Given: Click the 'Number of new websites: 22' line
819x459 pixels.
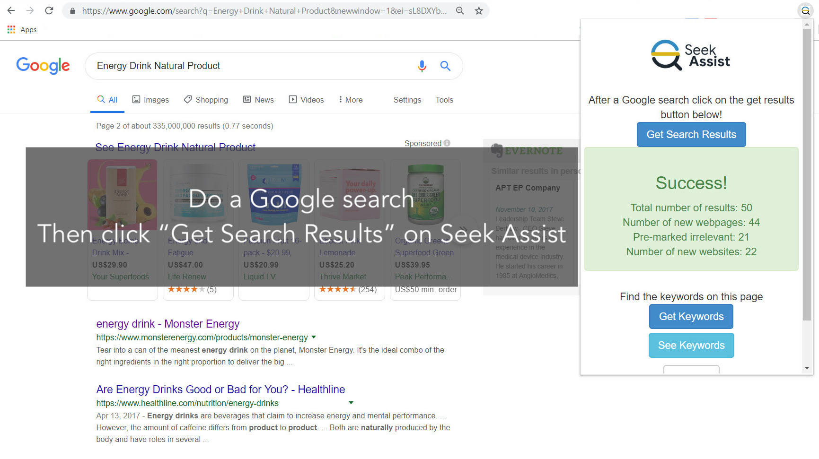Looking at the screenshot, I should point(691,252).
